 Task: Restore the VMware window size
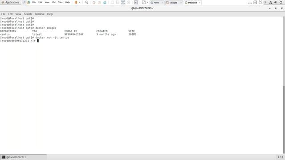pos(255,2)
